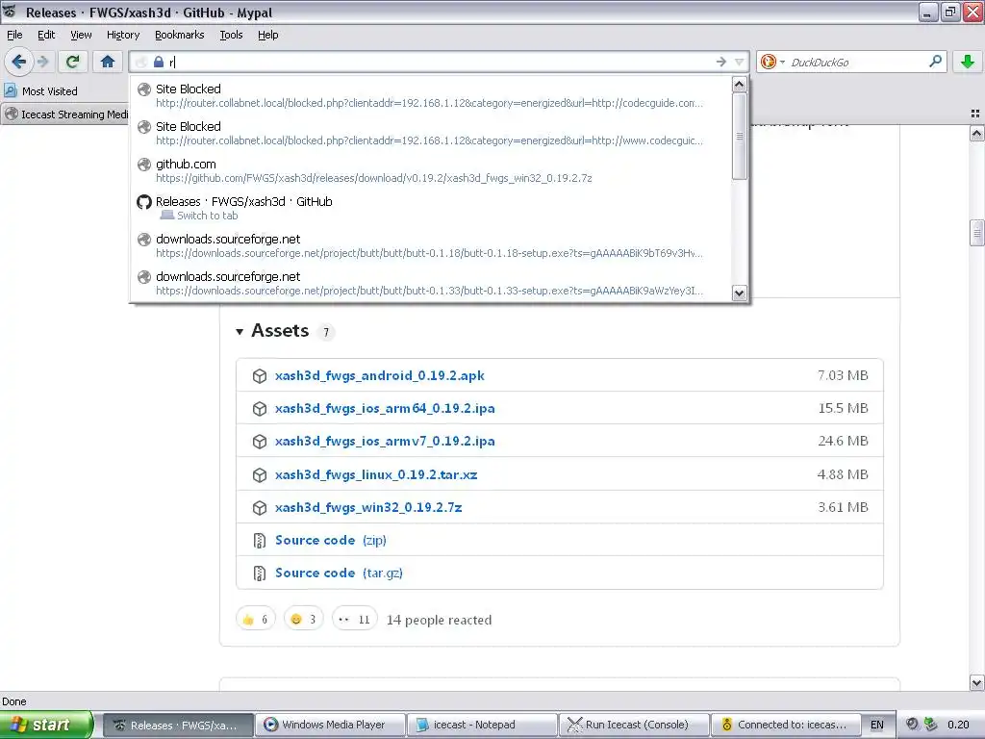Download xash3d_fwgs_ios_armv7_0.19.2.ipa
The width and height of the screenshot is (985, 739).
click(x=385, y=441)
